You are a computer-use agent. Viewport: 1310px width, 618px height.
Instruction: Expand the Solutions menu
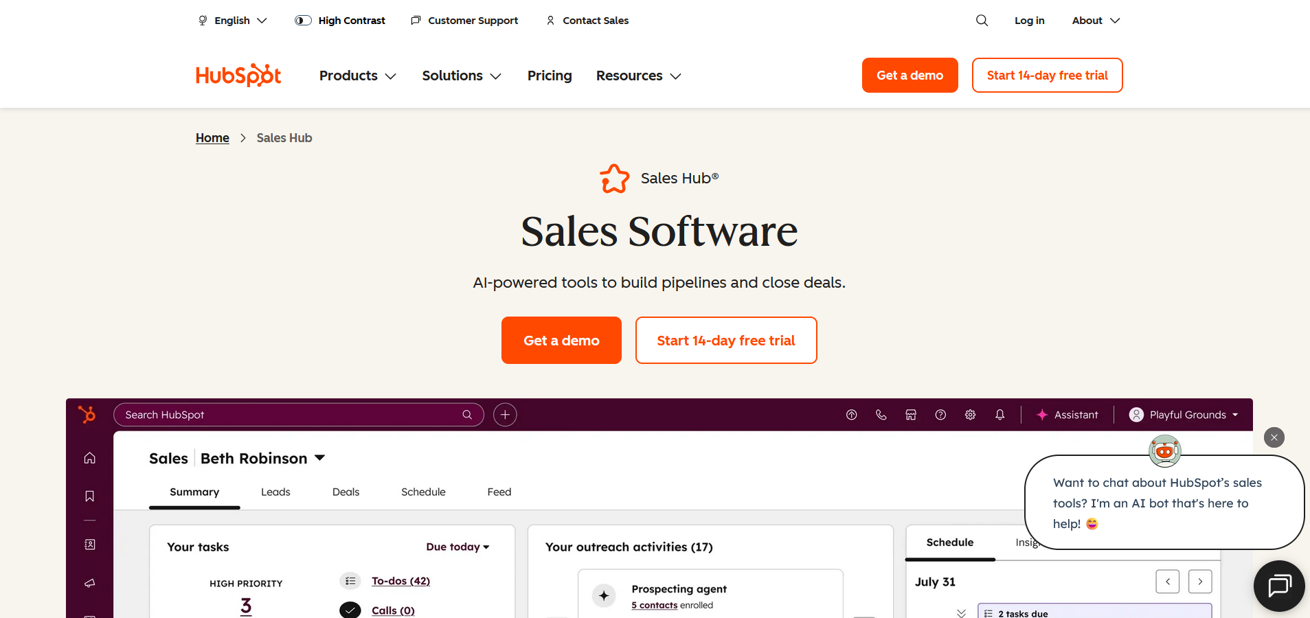pos(462,76)
